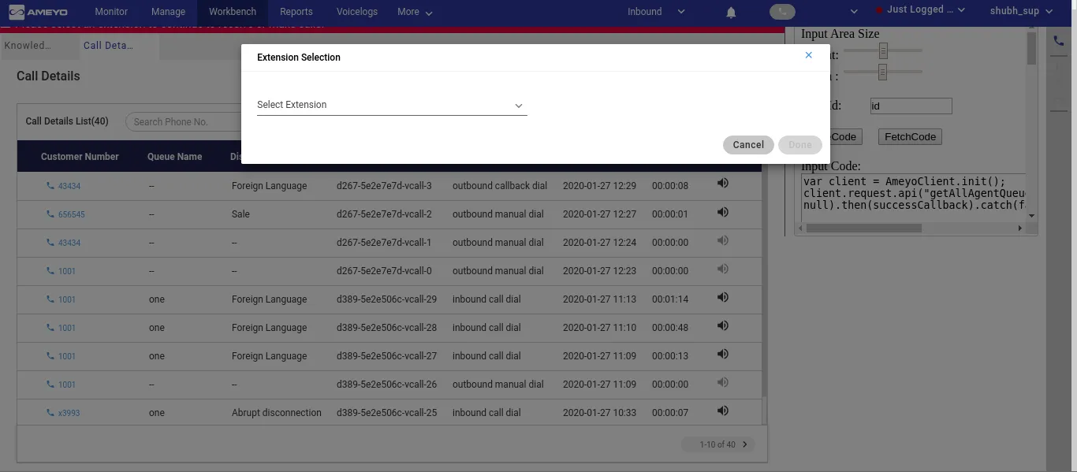Screen dimensions: 1077x472
Task: Open the Voicelogs section
Action: coord(357,12)
